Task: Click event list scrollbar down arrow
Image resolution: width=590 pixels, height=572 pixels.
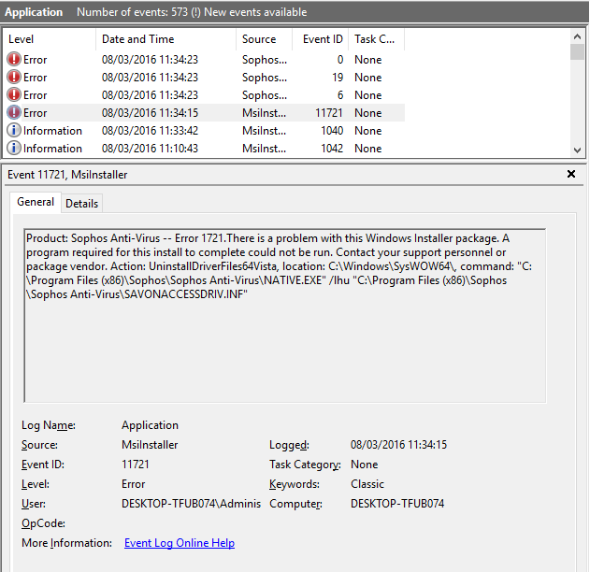Action: point(577,150)
